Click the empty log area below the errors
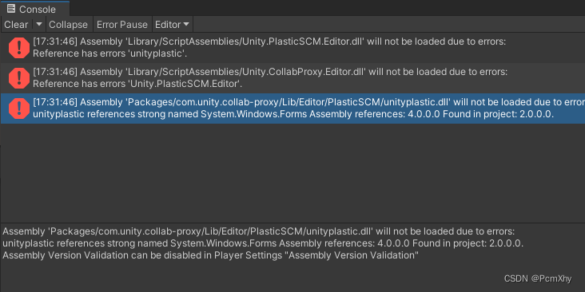Screen dimensions: 585x292 tap(292, 172)
